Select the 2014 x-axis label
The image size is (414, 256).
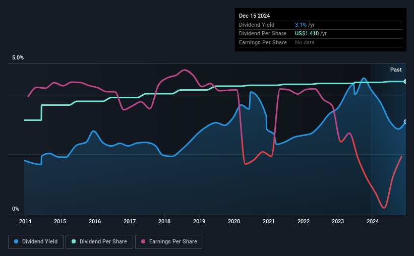(25, 221)
